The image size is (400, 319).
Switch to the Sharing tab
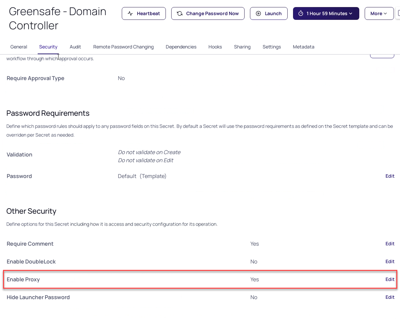(x=242, y=47)
